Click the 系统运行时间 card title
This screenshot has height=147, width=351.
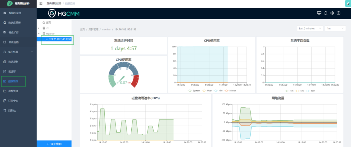tap(123, 41)
